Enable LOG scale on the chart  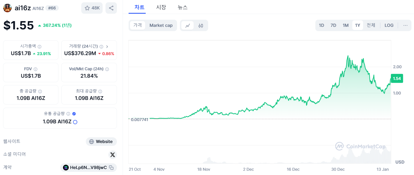pyautogui.click(x=389, y=25)
